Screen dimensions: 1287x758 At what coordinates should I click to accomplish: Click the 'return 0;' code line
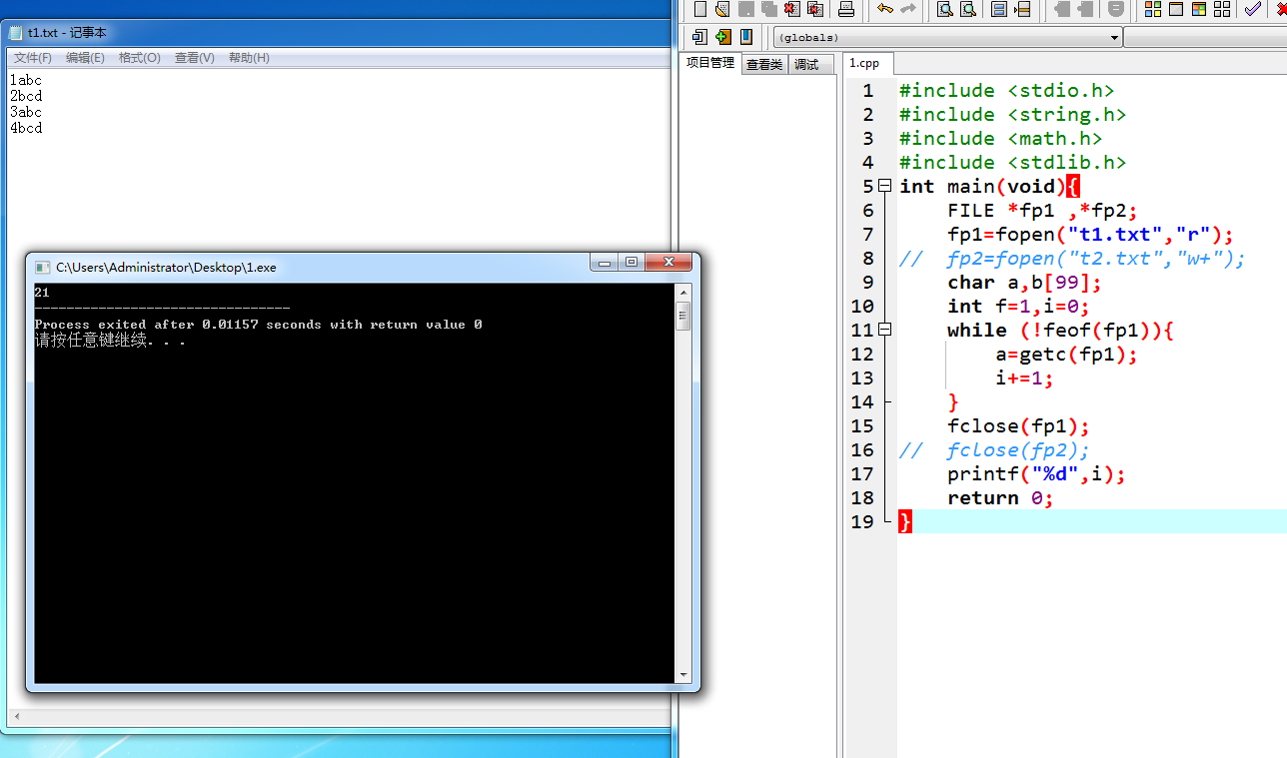tap(1000, 497)
